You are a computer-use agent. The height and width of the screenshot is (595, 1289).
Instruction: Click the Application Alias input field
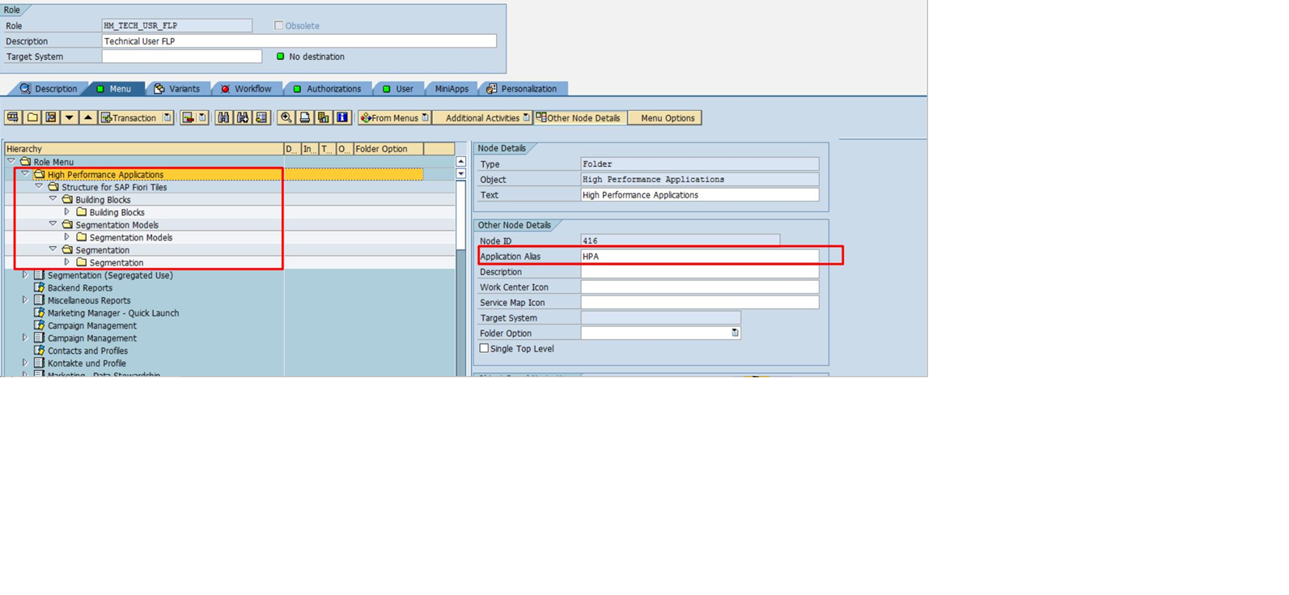[x=699, y=257]
